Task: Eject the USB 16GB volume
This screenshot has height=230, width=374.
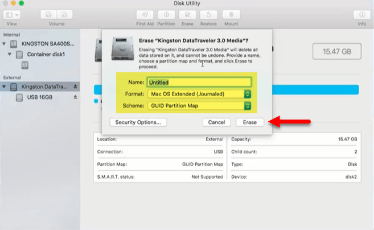Action: coord(75,97)
